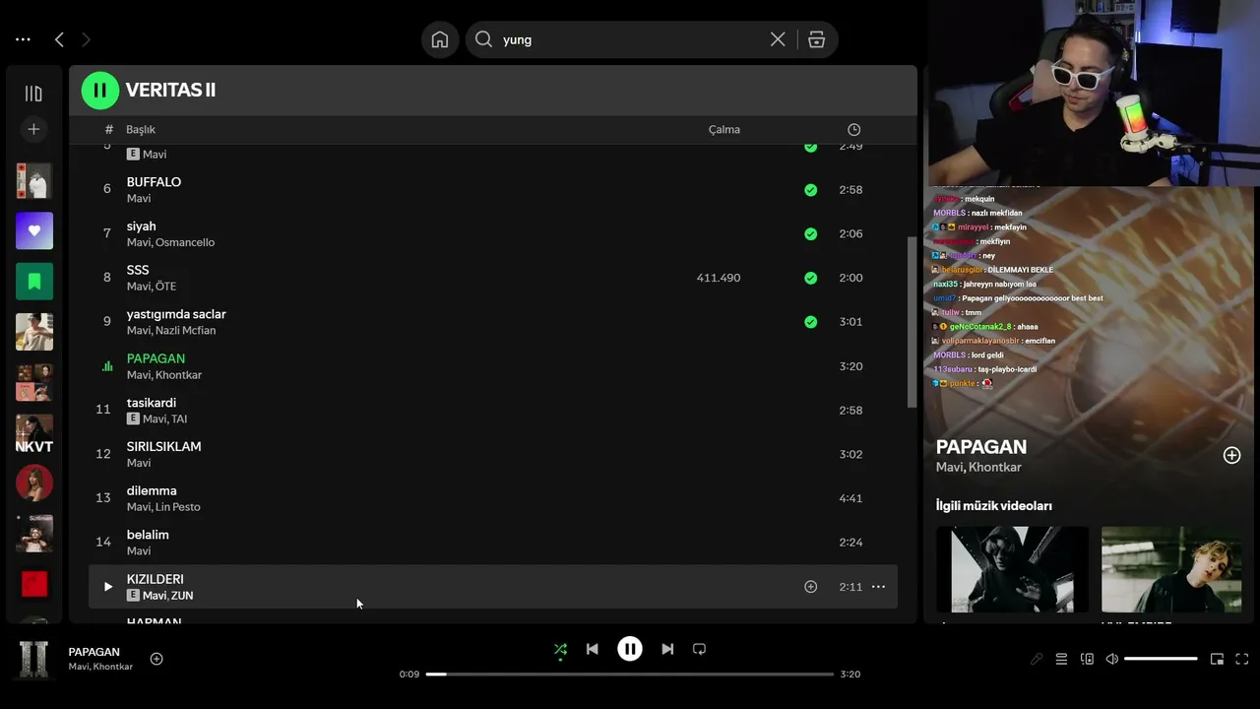This screenshot has height=709, width=1260.
Task: Open Liked Songs purple heart playlist
Action: click(34, 230)
